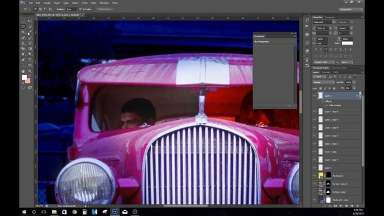The image size is (384, 216).
Task: Select the History Brush tool
Action: point(30,43)
